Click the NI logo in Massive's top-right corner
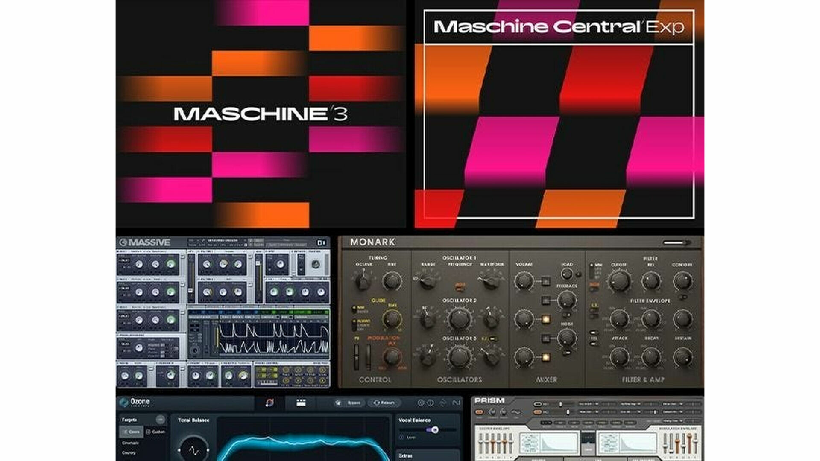 click(321, 242)
